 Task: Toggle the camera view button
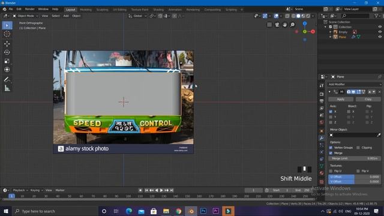[277, 25]
